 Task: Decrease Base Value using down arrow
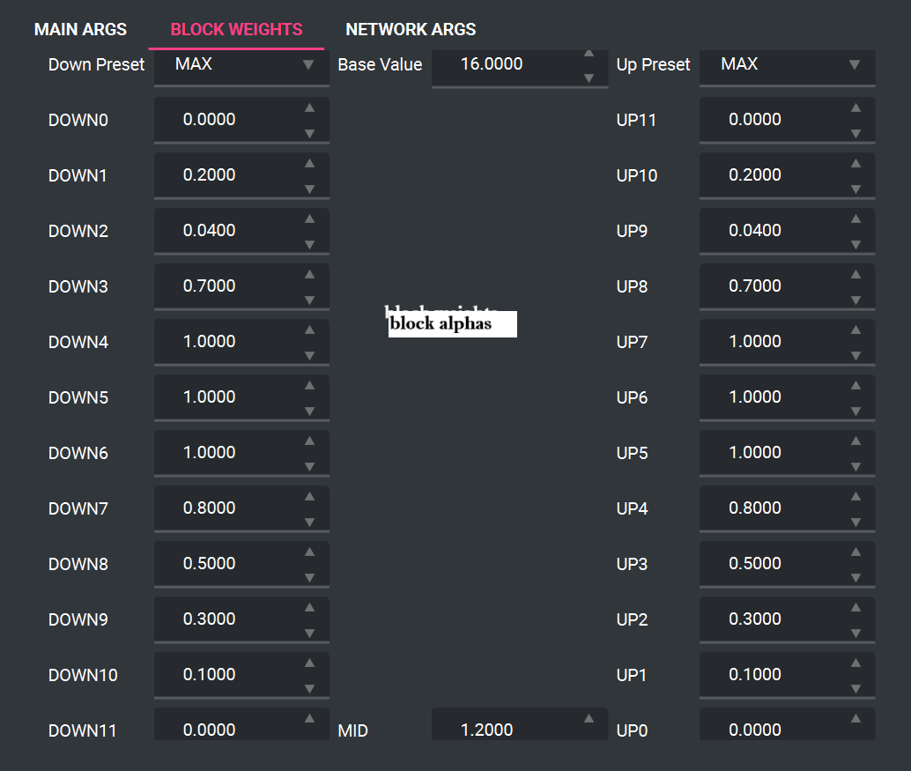(x=589, y=78)
